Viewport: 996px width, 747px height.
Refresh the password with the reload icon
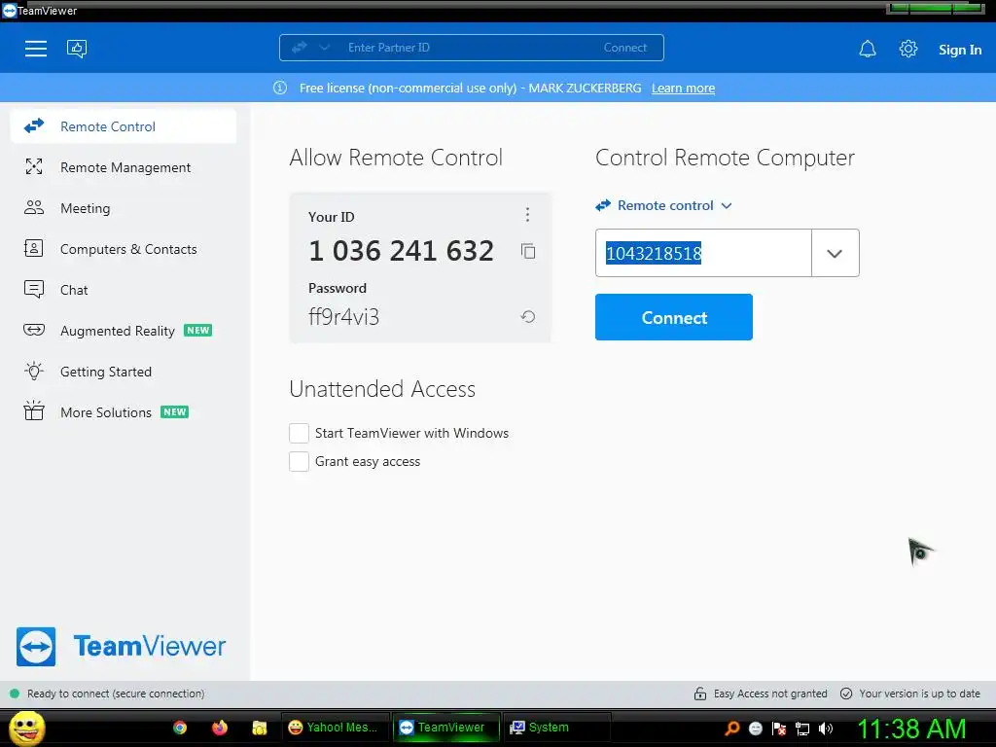(x=528, y=316)
